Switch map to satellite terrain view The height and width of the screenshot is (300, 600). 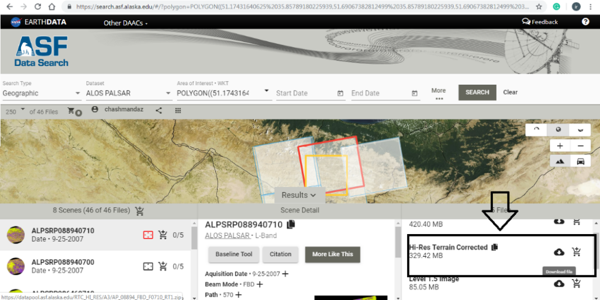pos(560,162)
